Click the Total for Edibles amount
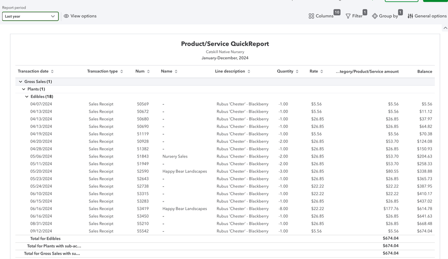Viewport: 448px width, 259px height. (390, 239)
